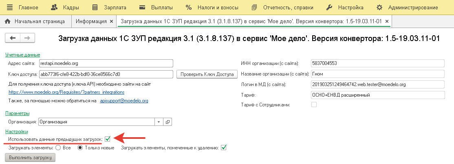
Task: Close the Загрузка данных tab
Action: tap(387, 21)
